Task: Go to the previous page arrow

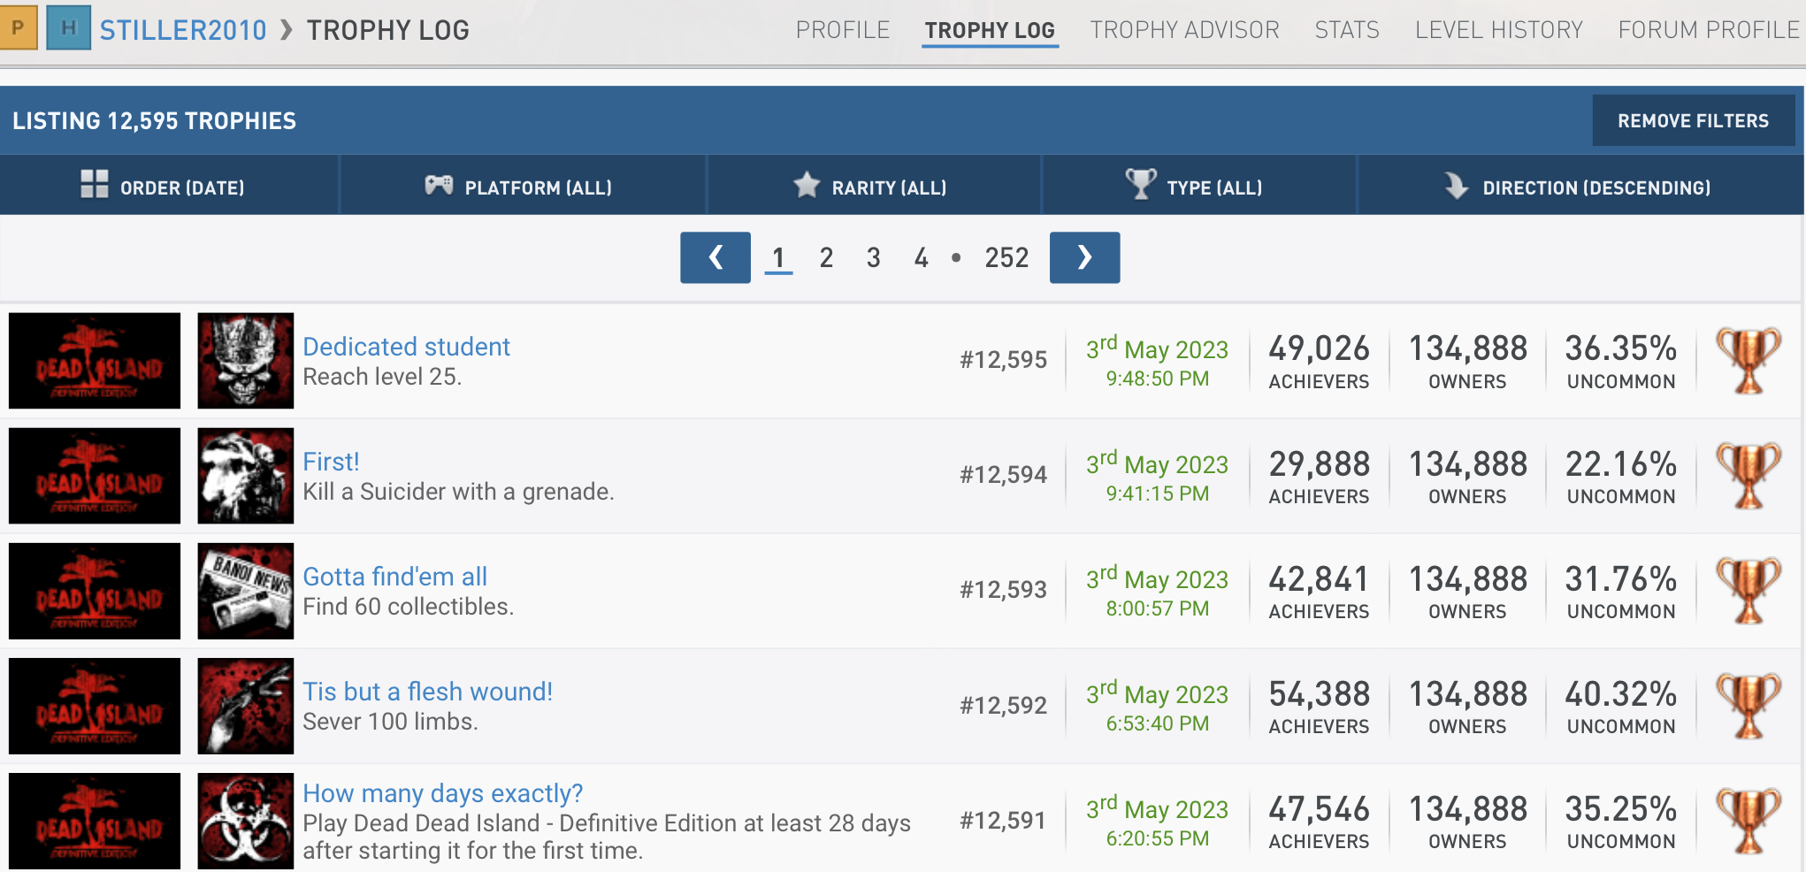Action: tap(715, 257)
